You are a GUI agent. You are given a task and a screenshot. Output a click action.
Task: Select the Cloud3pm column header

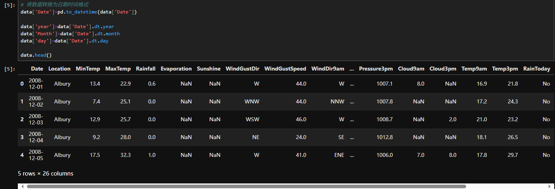pyautogui.click(x=443, y=69)
